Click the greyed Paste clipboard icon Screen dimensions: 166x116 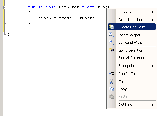click(x=112, y=96)
